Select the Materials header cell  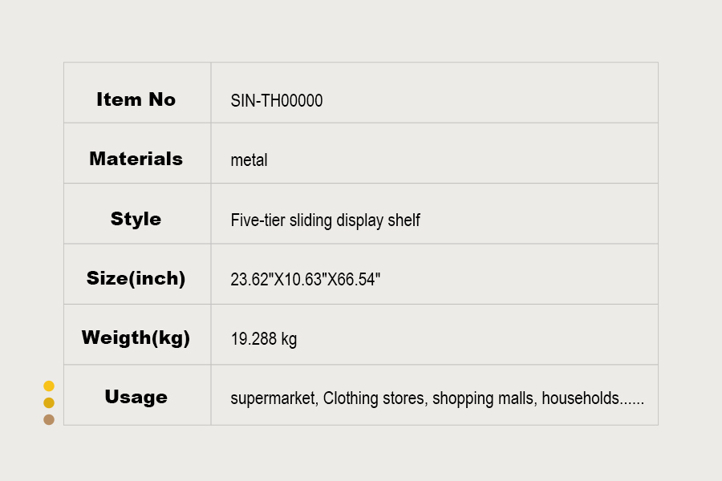(136, 159)
